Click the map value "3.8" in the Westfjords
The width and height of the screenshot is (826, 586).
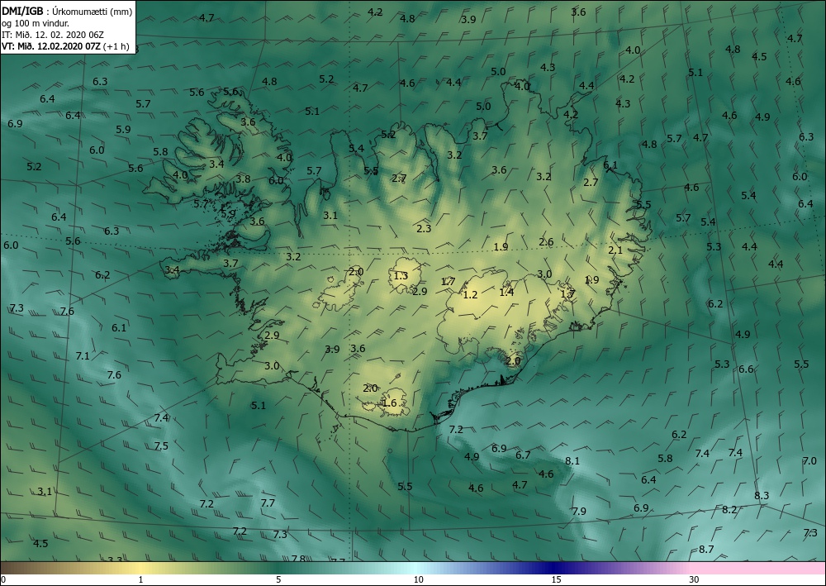point(243,179)
